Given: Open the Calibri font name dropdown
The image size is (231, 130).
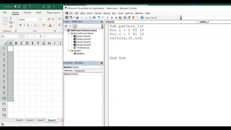Looking at the screenshot, I should click(38, 19).
